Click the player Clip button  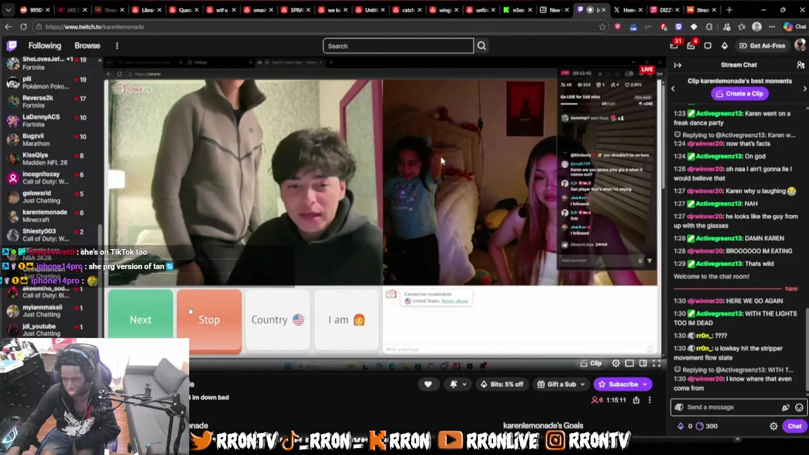(x=592, y=363)
